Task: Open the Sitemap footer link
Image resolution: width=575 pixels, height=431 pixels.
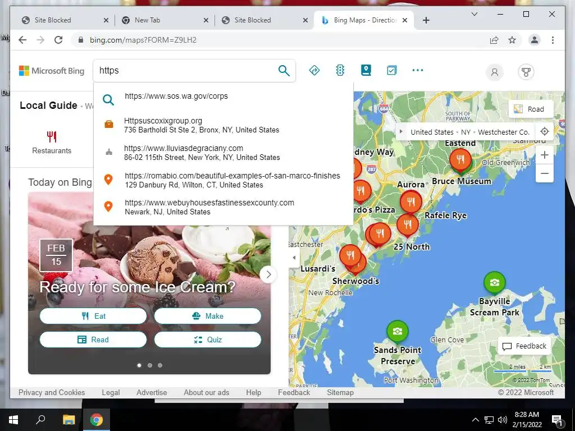Action: click(340, 392)
